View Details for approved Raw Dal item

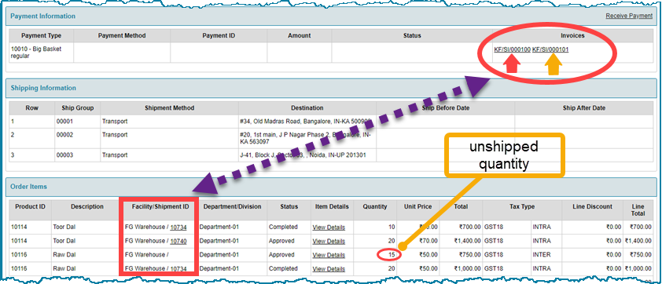click(x=329, y=255)
